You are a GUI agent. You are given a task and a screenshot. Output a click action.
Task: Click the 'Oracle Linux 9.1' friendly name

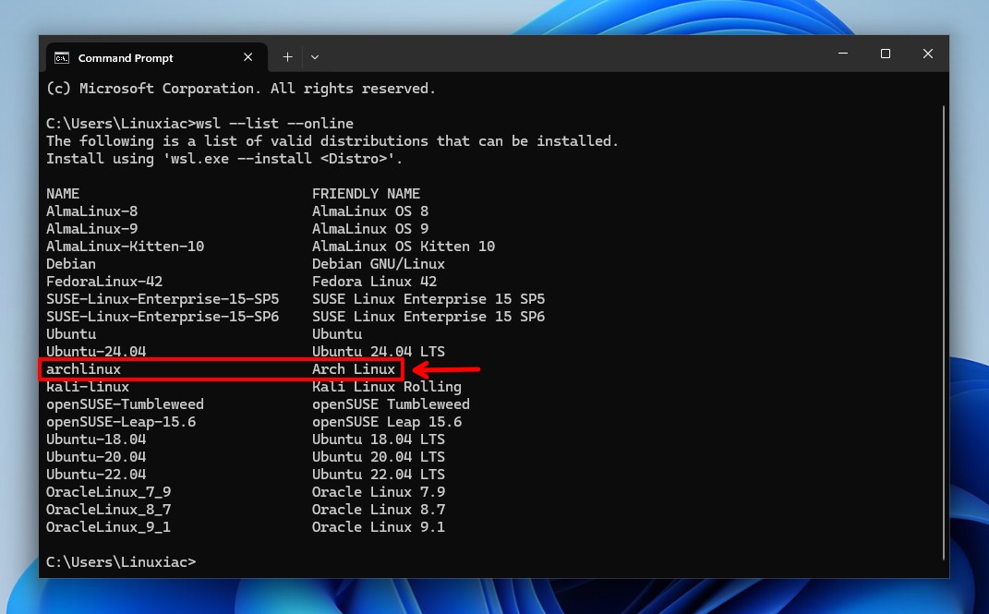point(379,527)
